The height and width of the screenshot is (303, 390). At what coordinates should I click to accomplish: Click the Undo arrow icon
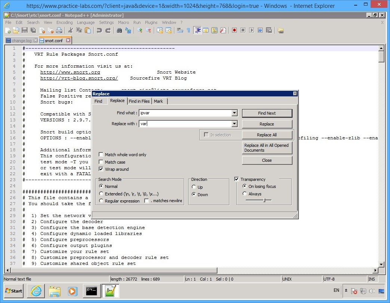[x=99, y=30]
